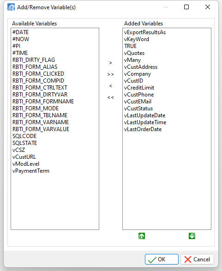Choose vPaymentTerm from Available Variables

click(31, 171)
